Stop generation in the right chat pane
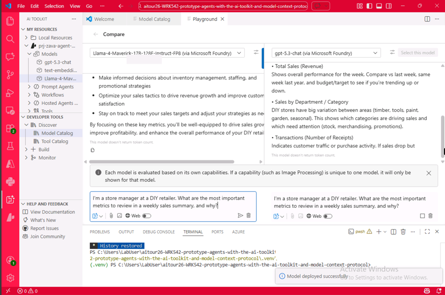This screenshot has height=295, width=445. (x=422, y=216)
